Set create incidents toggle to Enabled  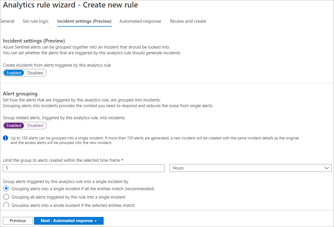click(x=14, y=73)
